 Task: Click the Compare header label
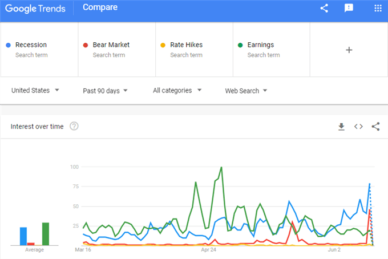pyautogui.click(x=100, y=7)
